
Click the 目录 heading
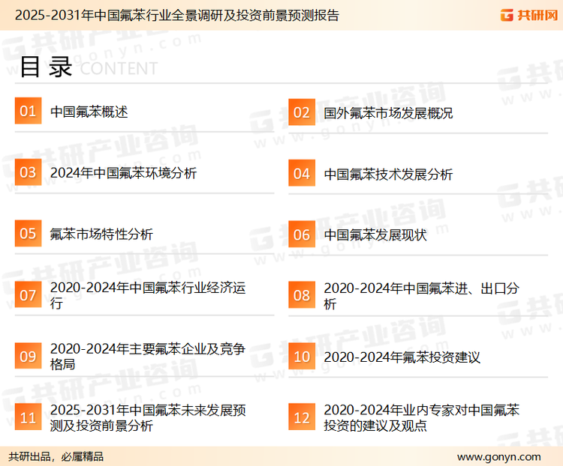(x=46, y=67)
